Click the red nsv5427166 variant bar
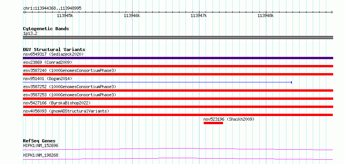 pyautogui.click(x=178, y=107)
